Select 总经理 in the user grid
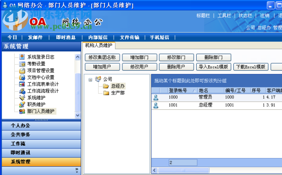This screenshot has height=175, width=282. (205, 105)
